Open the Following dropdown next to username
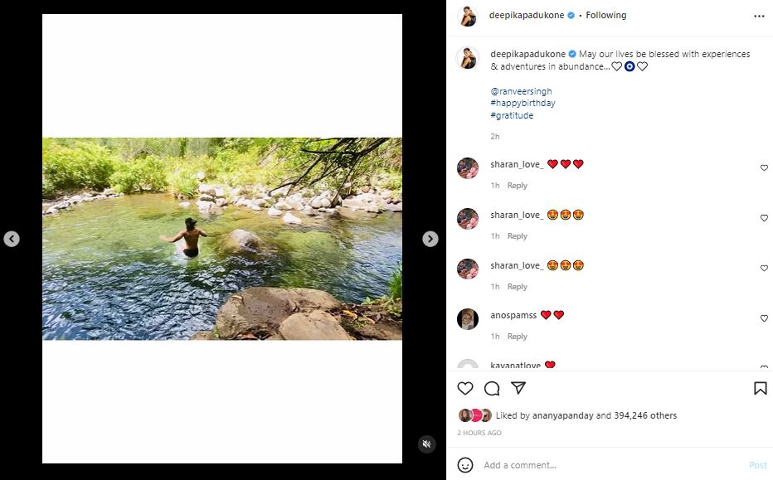Viewport: 773px width, 480px height. tap(606, 15)
